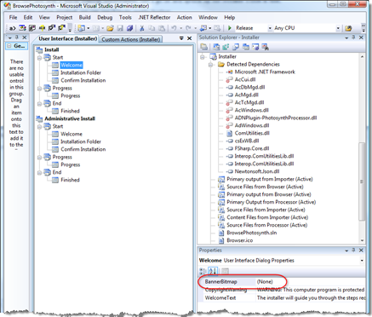
Task: Open the File menu
Action: click(13, 17)
